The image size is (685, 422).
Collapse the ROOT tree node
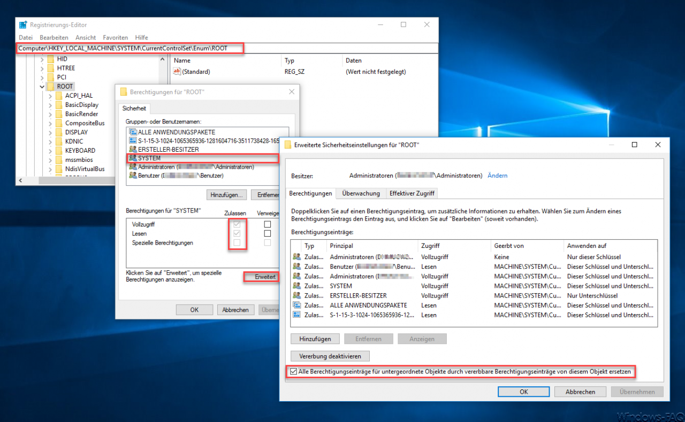point(42,86)
